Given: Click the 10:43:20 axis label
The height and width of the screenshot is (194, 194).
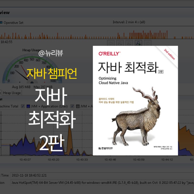Looking at the screenshot, I should (x=54, y=160).
